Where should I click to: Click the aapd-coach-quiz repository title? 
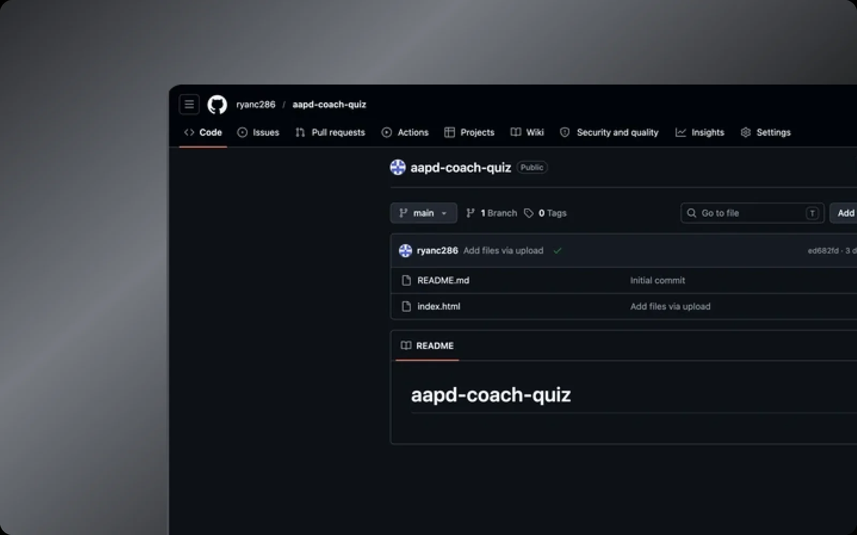[461, 167]
